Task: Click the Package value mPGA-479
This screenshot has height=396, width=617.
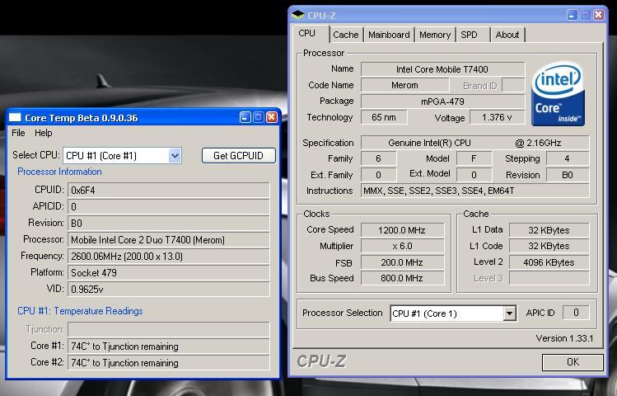Action: coord(442,101)
